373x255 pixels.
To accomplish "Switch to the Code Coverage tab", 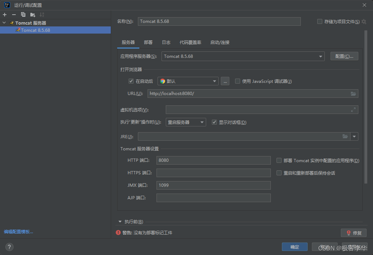I will [190, 42].
